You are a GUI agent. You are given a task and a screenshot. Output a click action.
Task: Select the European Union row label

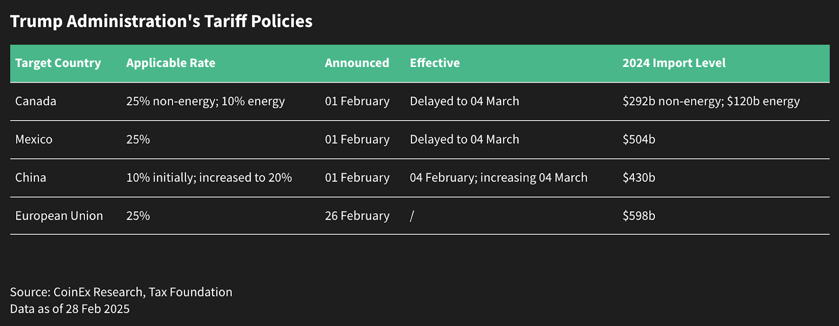point(59,216)
